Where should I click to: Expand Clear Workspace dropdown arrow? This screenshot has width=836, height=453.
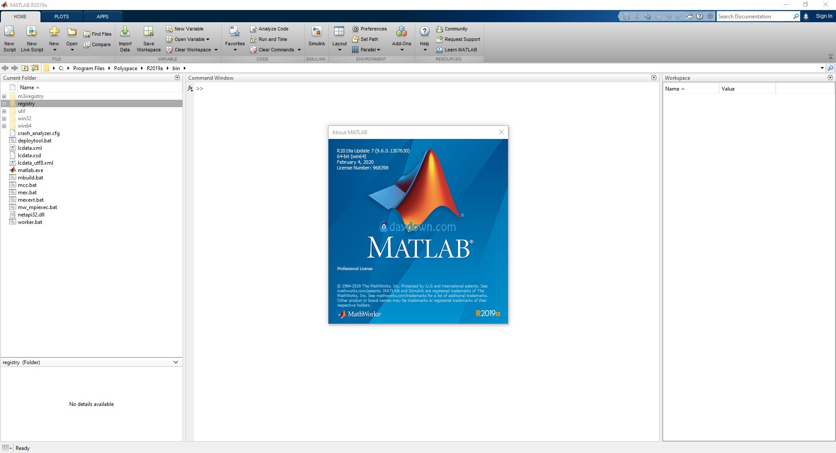[216, 50]
